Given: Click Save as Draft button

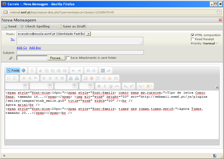Looking at the screenshot, I should click(72, 26).
